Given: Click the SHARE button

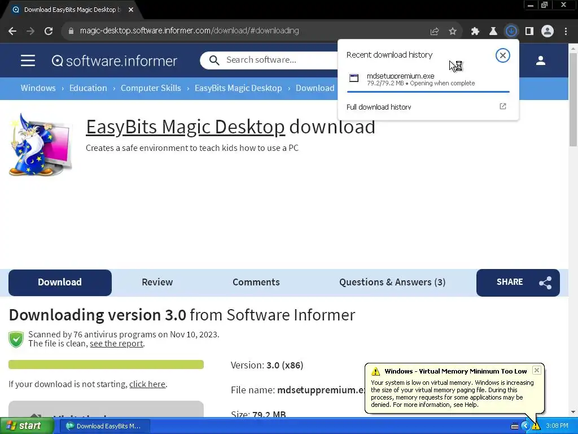Looking at the screenshot, I should tap(518, 283).
